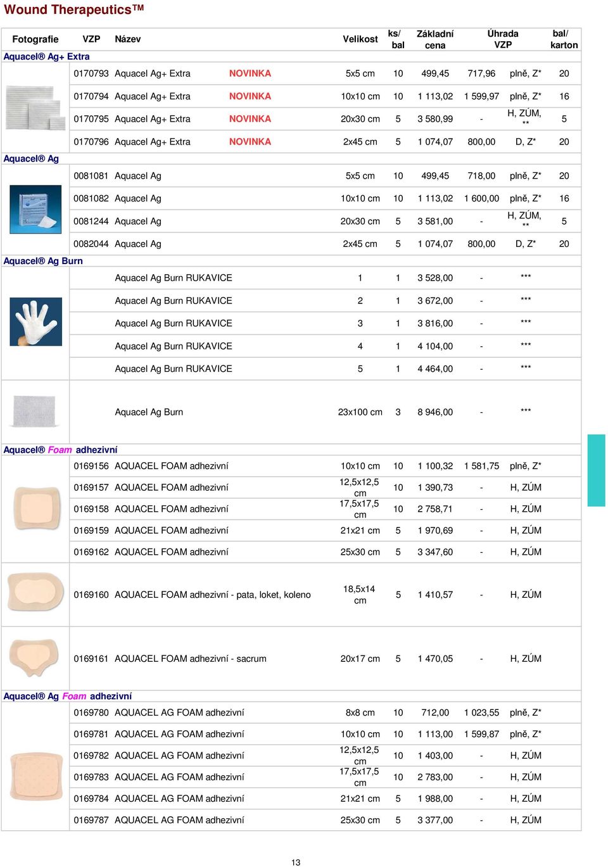
Task: Click NOVINKA label in row 0170795
Action: pyautogui.click(x=250, y=119)
